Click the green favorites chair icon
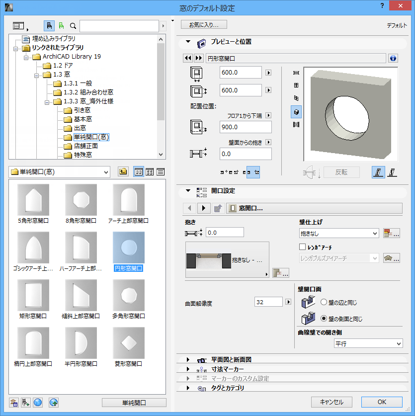The image size is (415, 416). pos(61,26)
